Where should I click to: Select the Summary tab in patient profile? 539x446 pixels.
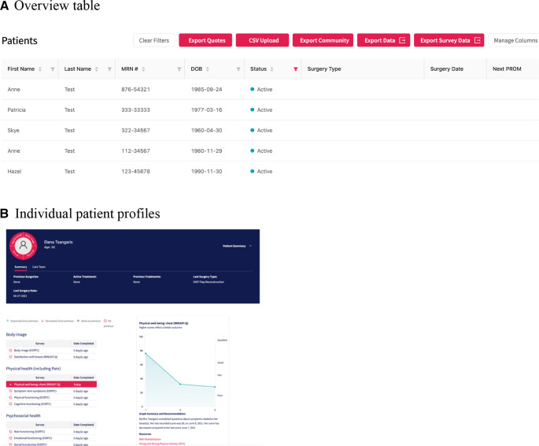20,267
